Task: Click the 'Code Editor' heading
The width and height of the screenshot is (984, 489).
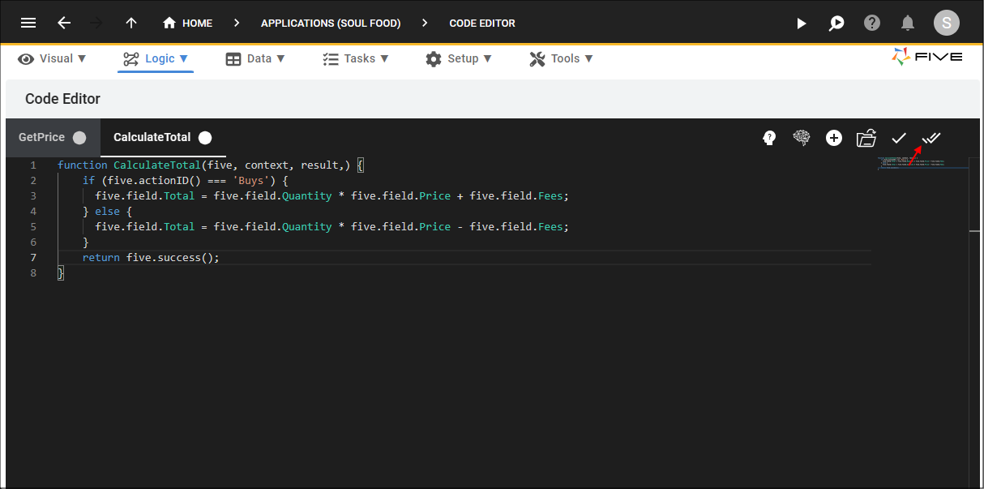Action: pyautogui.click(x=62, y=99)
